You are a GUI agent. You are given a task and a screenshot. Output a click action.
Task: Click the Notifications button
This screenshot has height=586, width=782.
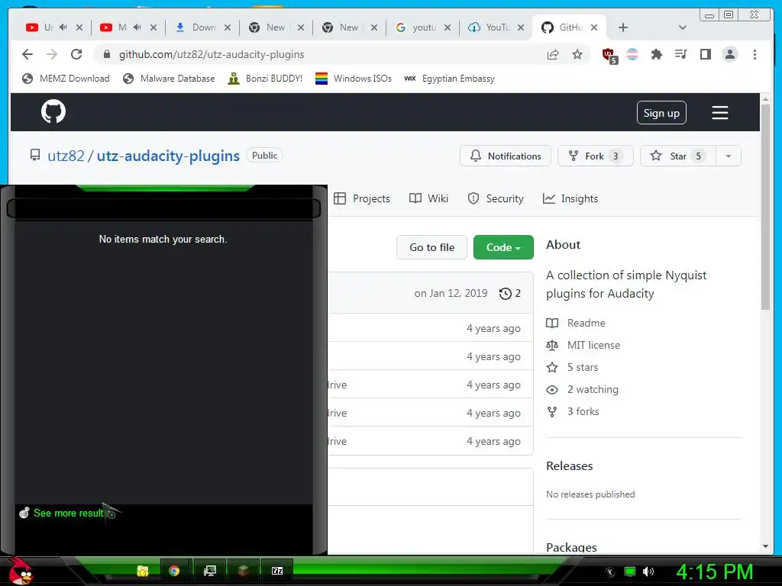tap(506, 156)
